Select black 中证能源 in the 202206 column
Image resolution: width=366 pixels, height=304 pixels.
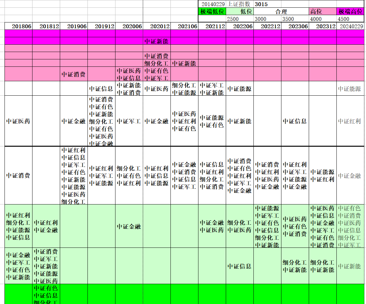pyautogui.click(x=240, y=89)
